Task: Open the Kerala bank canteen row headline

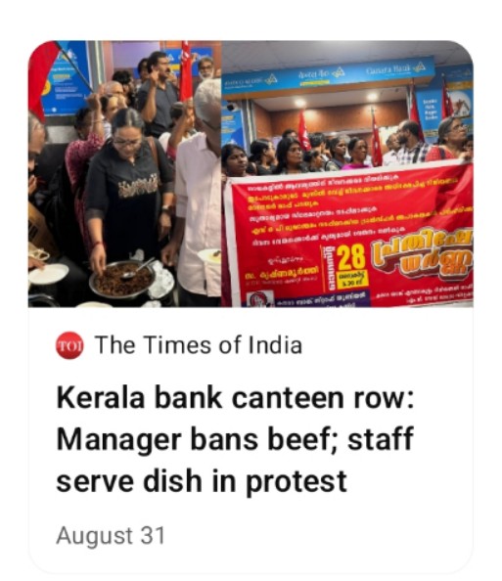Action: (x=235, y=439)
